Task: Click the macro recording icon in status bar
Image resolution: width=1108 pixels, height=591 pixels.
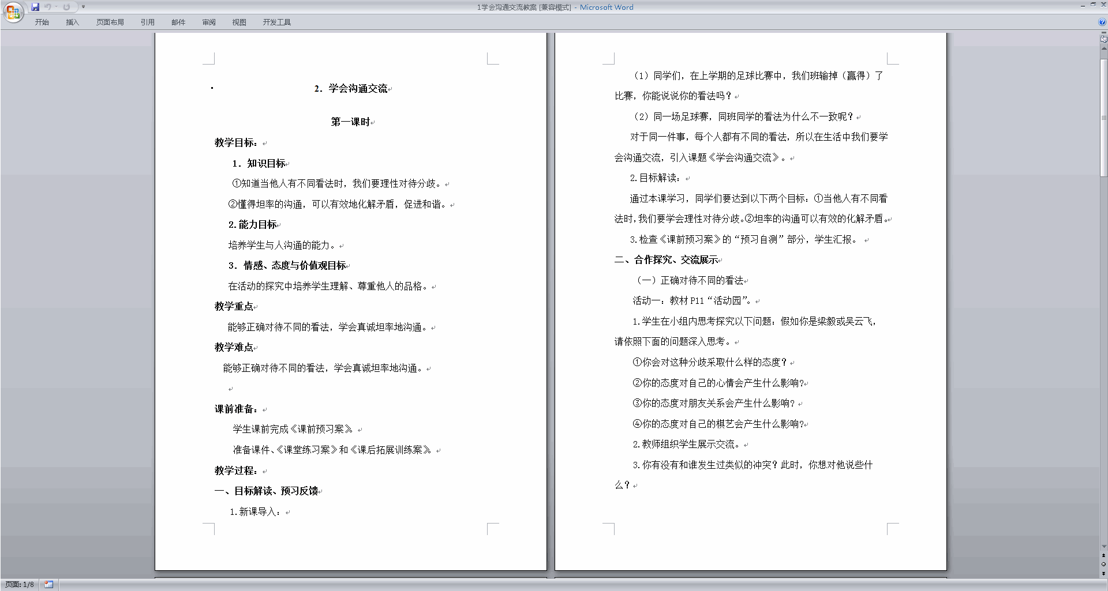Action: (48, 585)
